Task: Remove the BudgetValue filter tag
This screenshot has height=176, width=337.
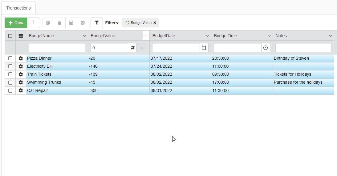Action: (155, 23)
